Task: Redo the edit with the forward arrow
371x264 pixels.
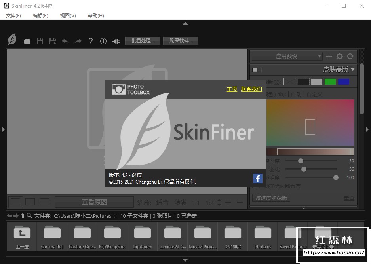Action: pyautogui.click(x=78, y=41)
